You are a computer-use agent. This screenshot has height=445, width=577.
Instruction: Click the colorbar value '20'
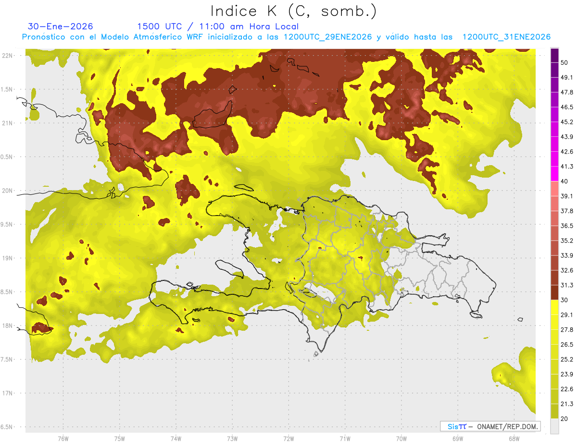[565, 419]
